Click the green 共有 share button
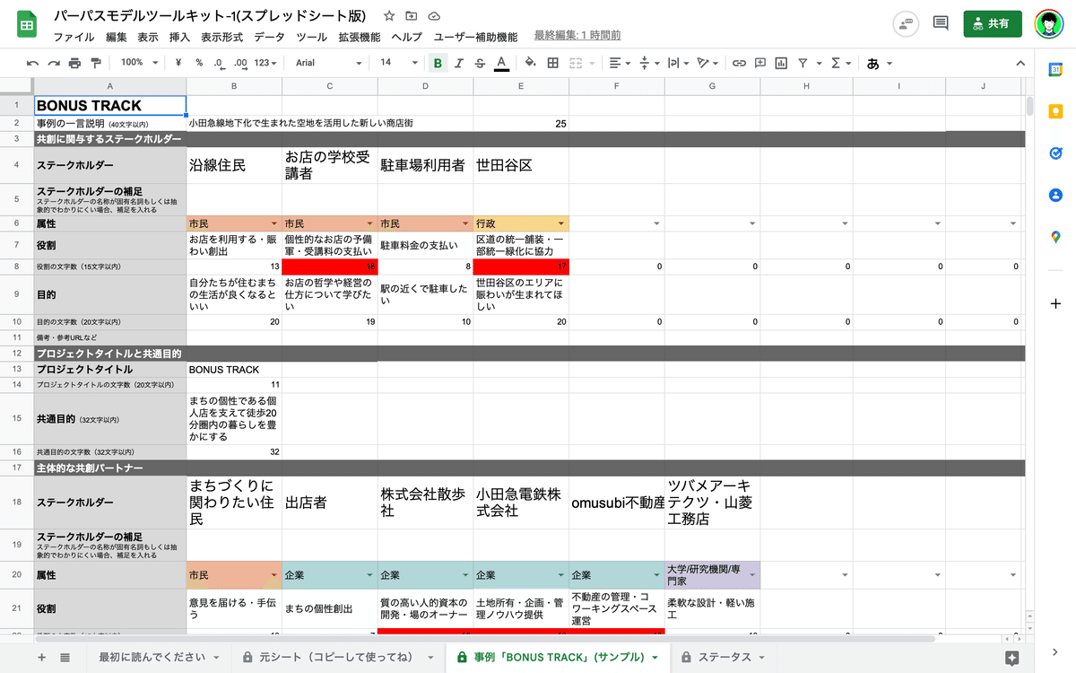1076x673 pixels. pos(993,23)
